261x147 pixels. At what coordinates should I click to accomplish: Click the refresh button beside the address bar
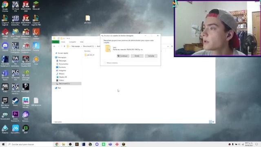pos(172,46)
